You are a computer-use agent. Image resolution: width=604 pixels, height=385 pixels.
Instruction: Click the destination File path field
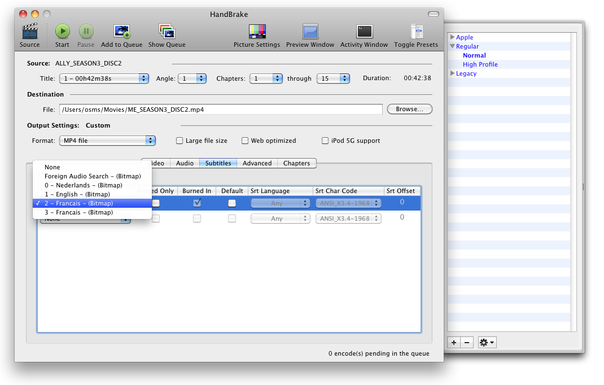coord(221,110)
